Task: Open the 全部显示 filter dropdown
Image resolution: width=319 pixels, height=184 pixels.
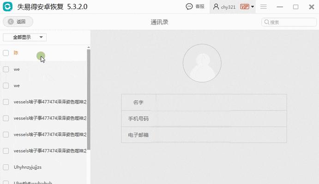Action: tap(24, 37)
